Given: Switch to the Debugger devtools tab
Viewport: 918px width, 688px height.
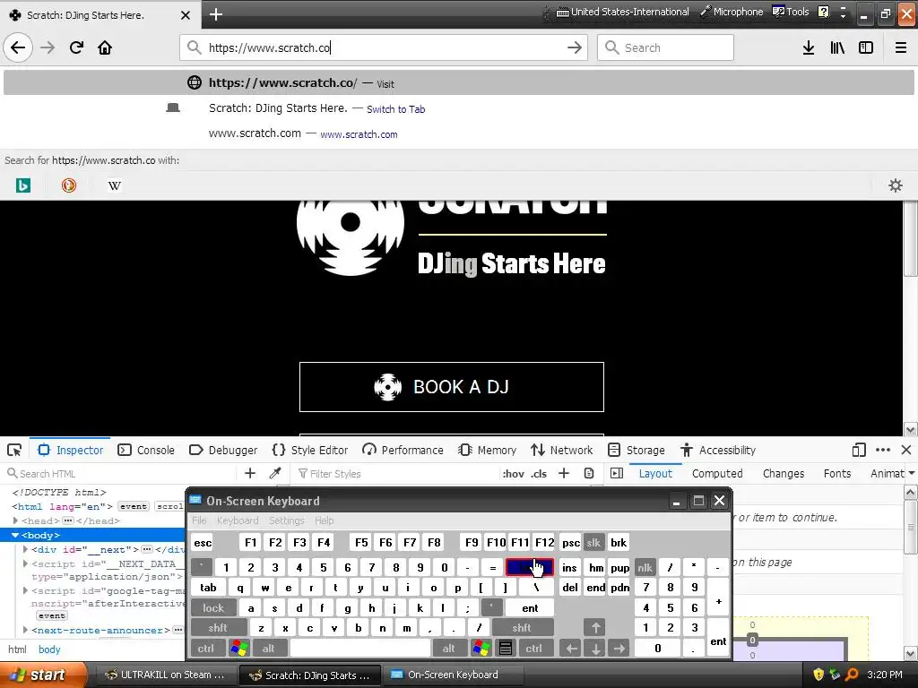Looking at the screenshot, I should (223, 450).
